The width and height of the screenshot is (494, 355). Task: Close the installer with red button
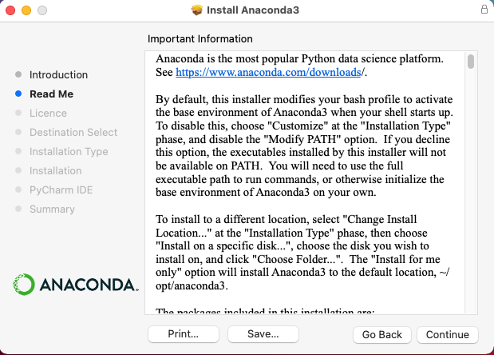(10, 10)
